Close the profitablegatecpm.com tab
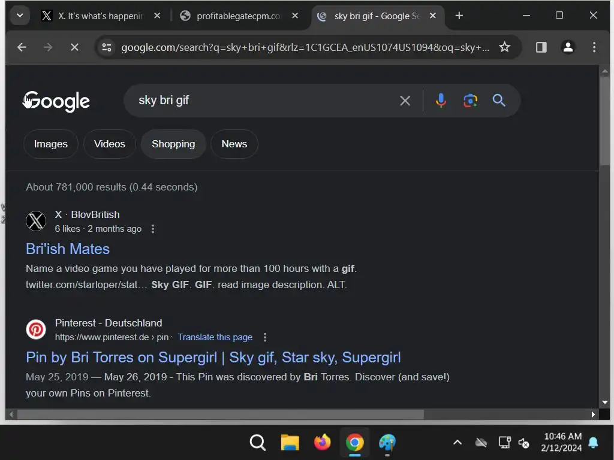 pos(295,16)
